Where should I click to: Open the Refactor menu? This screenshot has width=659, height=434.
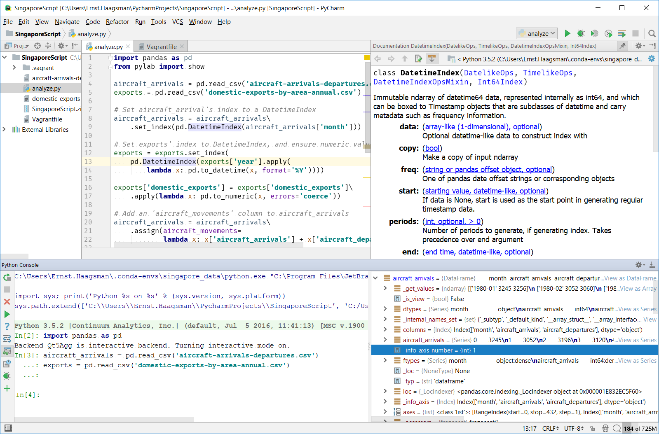click(x=117, y=22)
